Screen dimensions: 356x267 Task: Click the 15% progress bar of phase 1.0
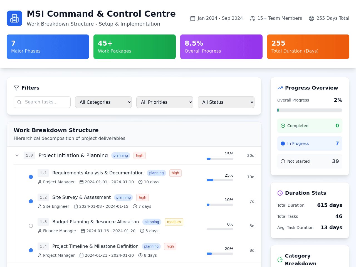tap(220, 159)
